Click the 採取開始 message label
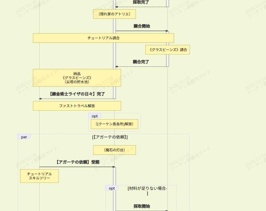Image resolution: width=266 pixels, height=211 pixels. click(142, 206)
